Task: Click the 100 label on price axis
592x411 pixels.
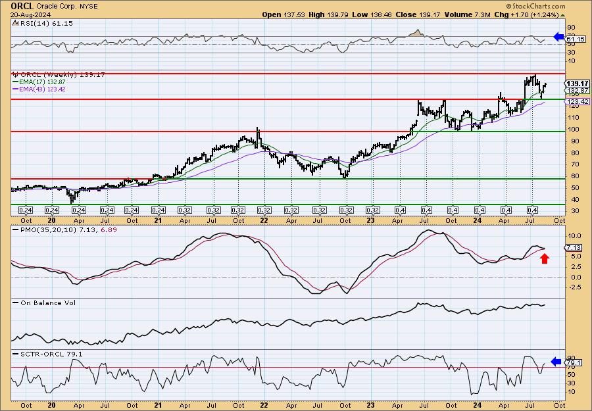Action: tap(572, 129)
